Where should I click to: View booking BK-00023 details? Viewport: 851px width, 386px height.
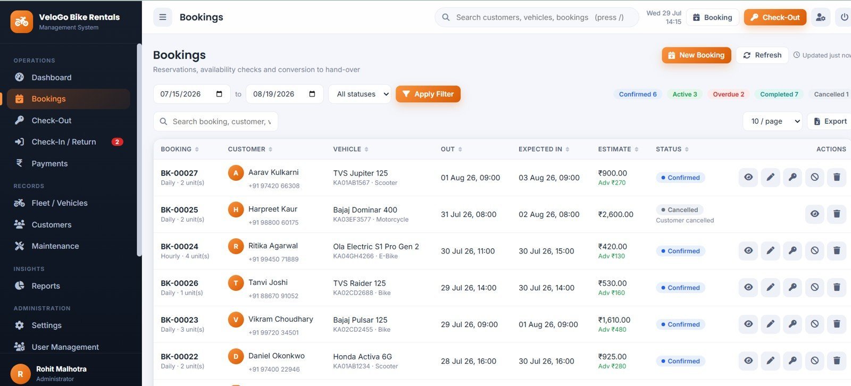[748, 324]
